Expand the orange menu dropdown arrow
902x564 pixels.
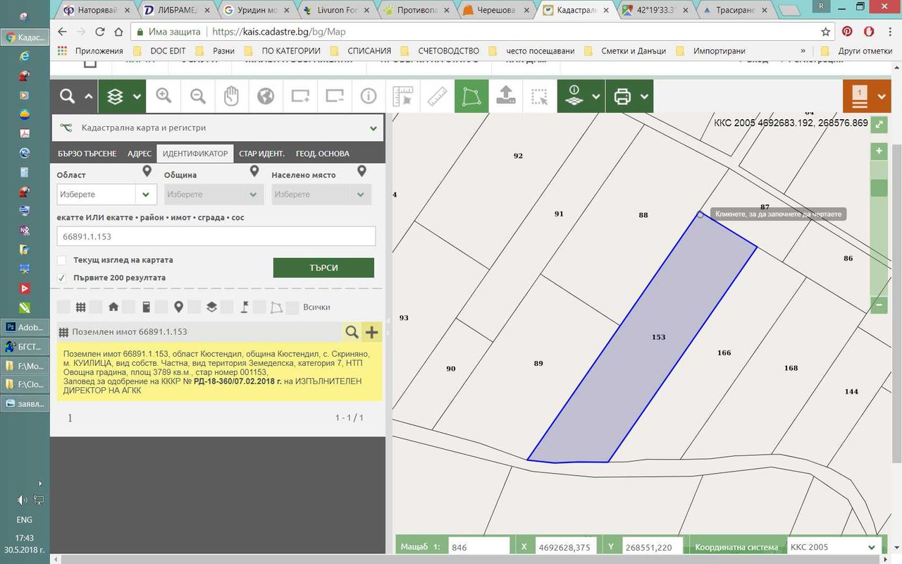point(882,97)
